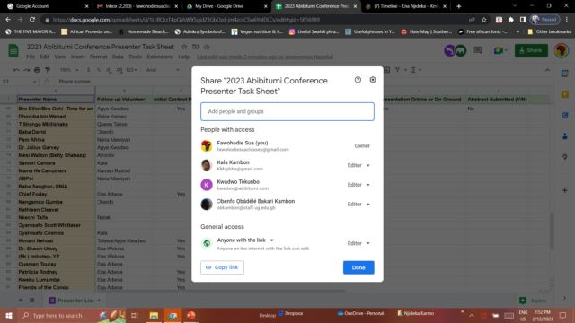Click the Done button
This screenshot has height=323, width=575.
(358, 267)
